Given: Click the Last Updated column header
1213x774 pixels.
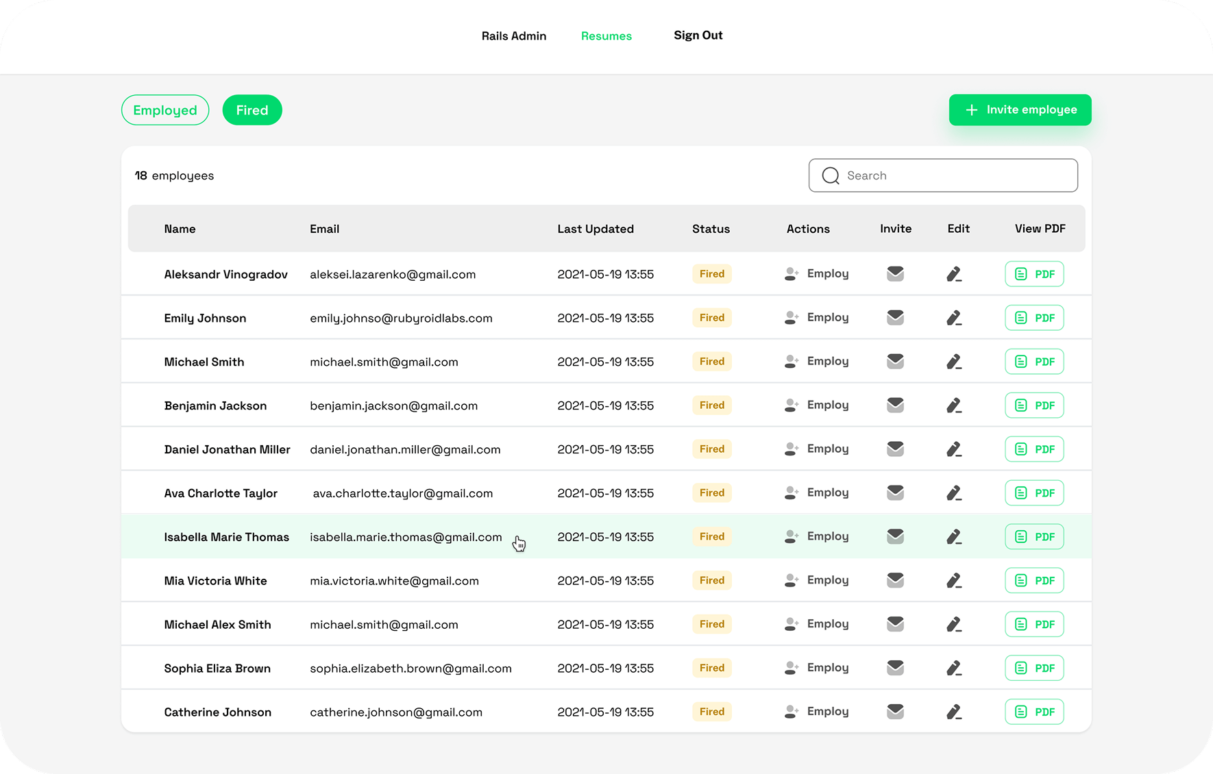Looking at the screenshot, I should (595, 229).
